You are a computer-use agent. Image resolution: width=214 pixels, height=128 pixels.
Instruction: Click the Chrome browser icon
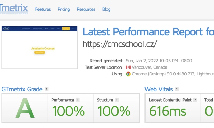[x=128, y=74]
